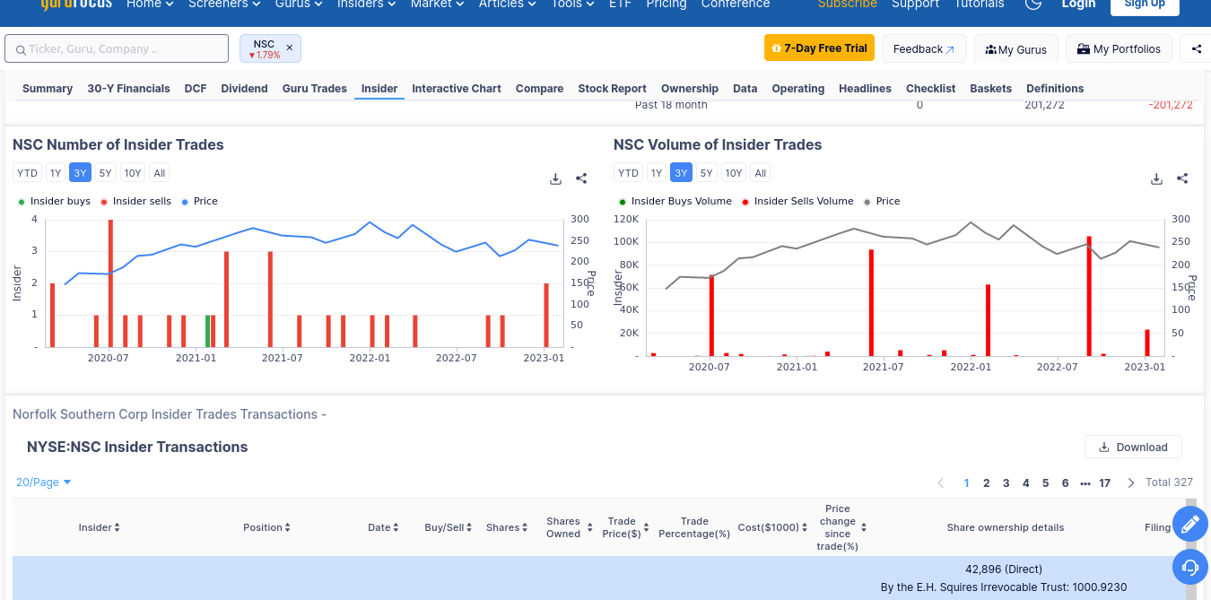Switch to the Guru Trades tab
The width and height of the screenshot is (1211, 600).
[x=315, y=89]
